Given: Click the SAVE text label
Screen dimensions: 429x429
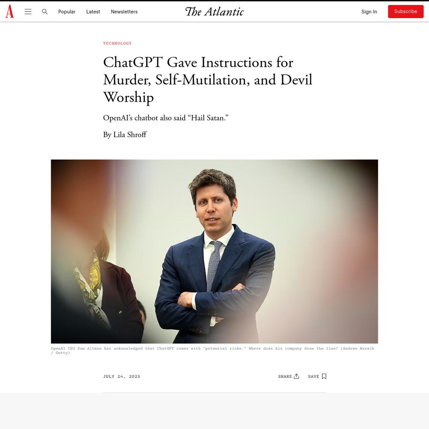Looking at the screenshot, I should [x=314, y=377].
